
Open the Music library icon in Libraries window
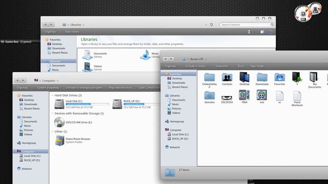[145, 55]
